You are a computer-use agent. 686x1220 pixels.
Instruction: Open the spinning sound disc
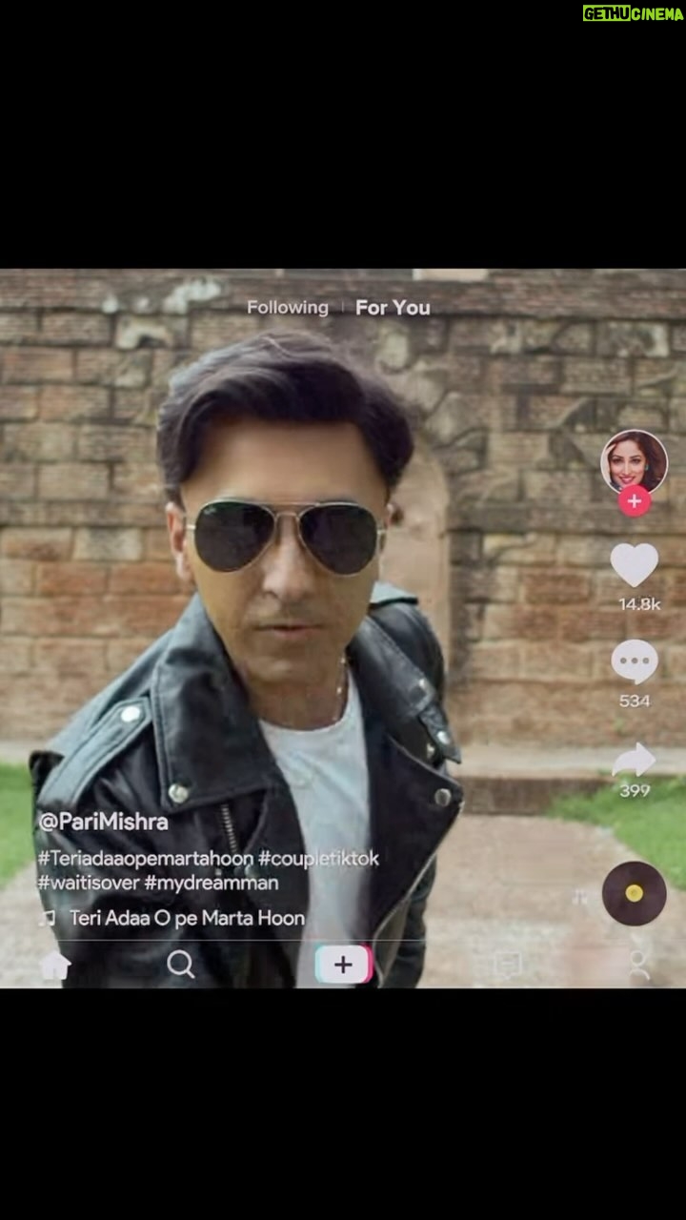point(634,893)
